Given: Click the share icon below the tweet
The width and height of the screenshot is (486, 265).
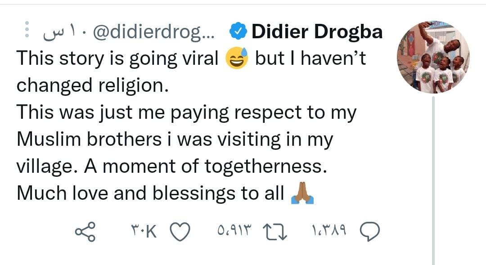Looking at the screenshot, I should point(85,232).
